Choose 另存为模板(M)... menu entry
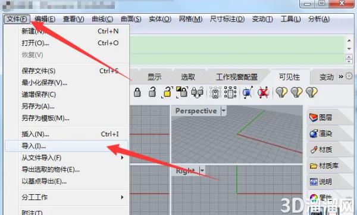Viewport: 357px width, 215px height. (x=66, y=118)
